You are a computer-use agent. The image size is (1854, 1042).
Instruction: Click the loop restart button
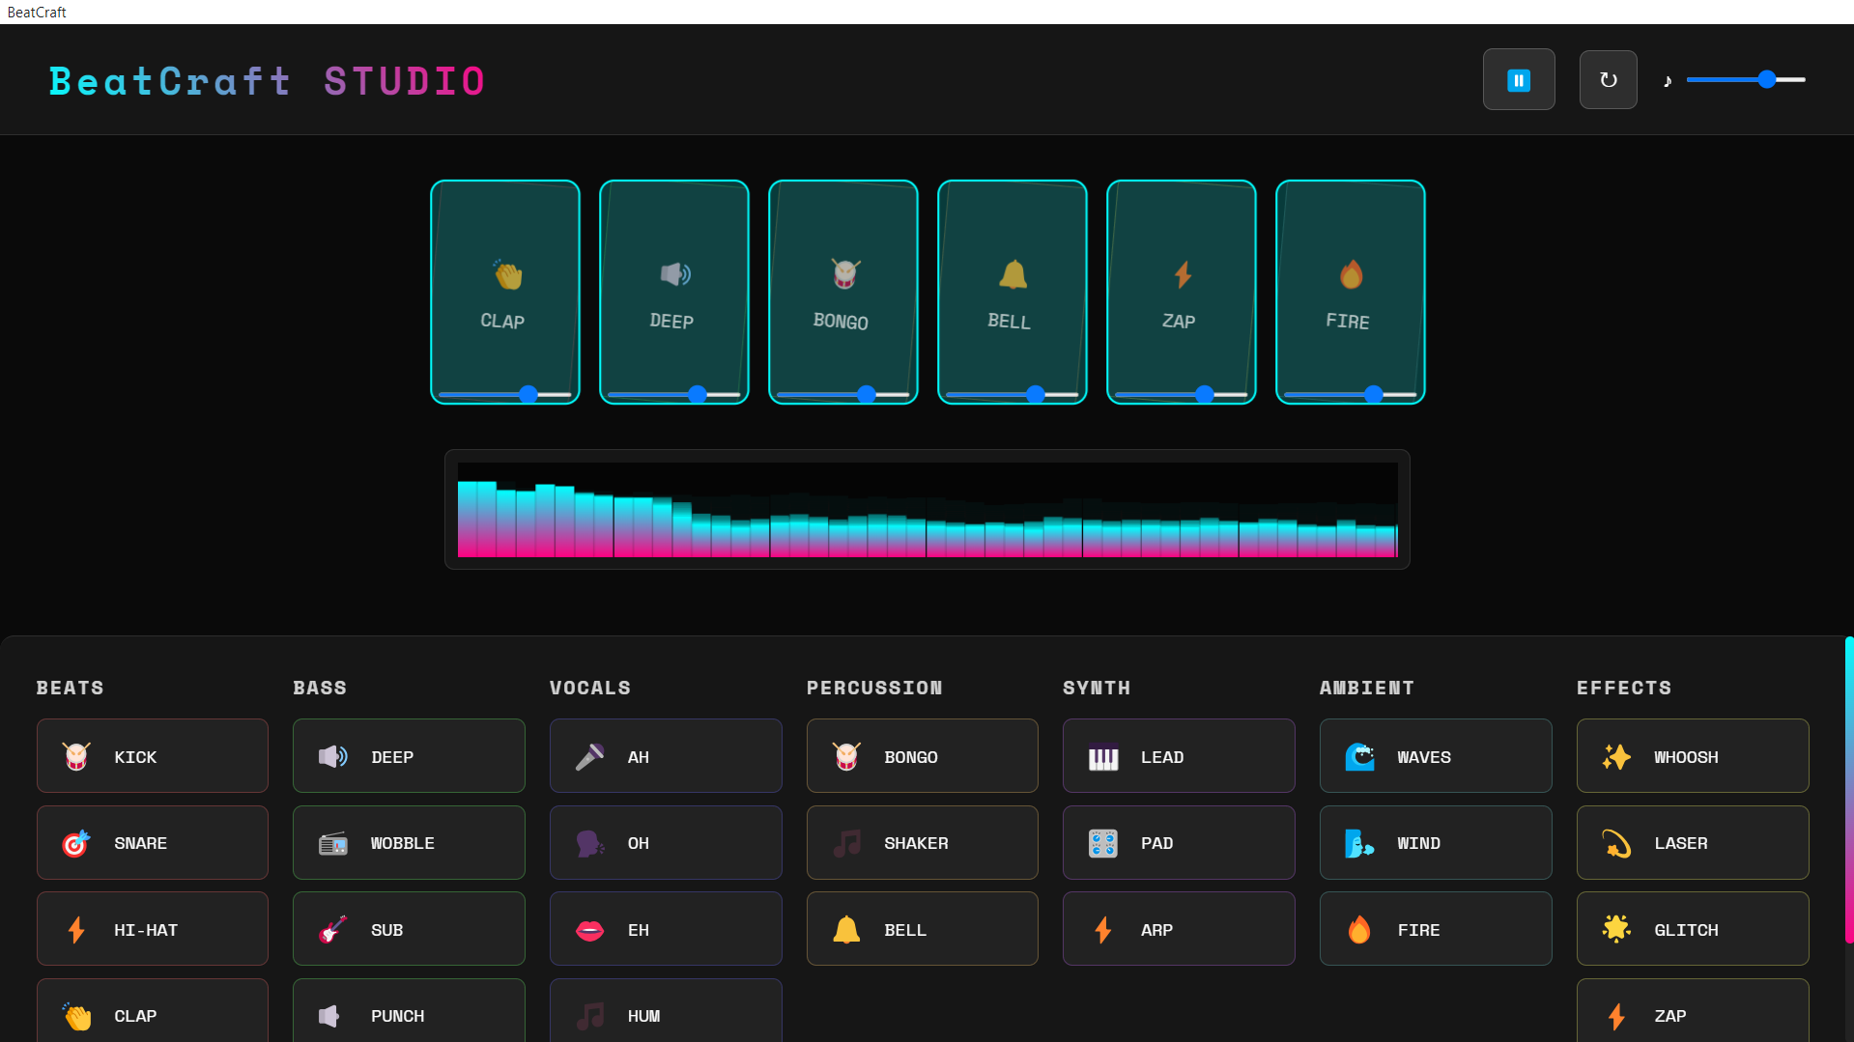1608,79
